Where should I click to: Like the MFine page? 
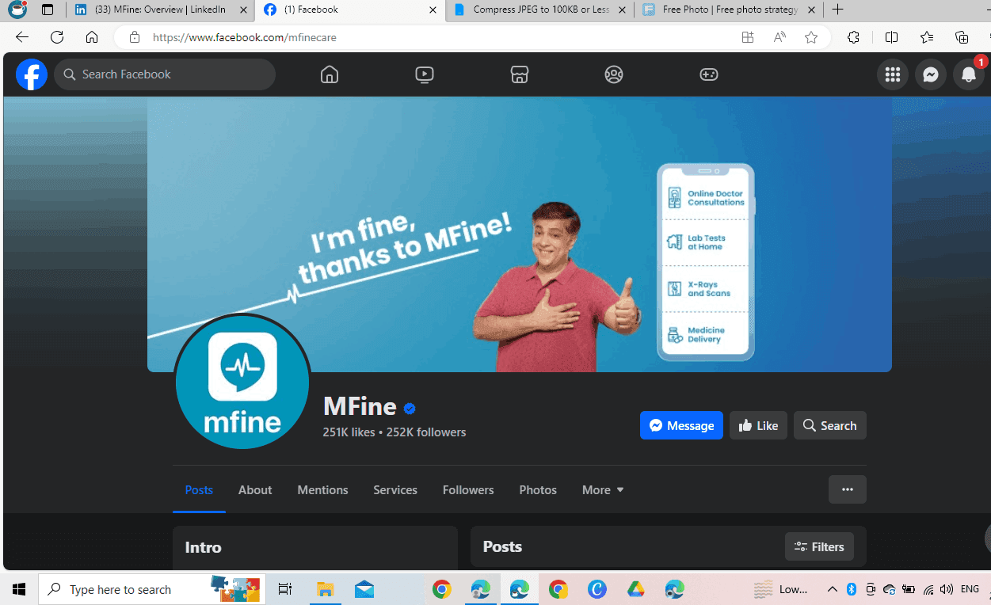(x=758, y=425)
